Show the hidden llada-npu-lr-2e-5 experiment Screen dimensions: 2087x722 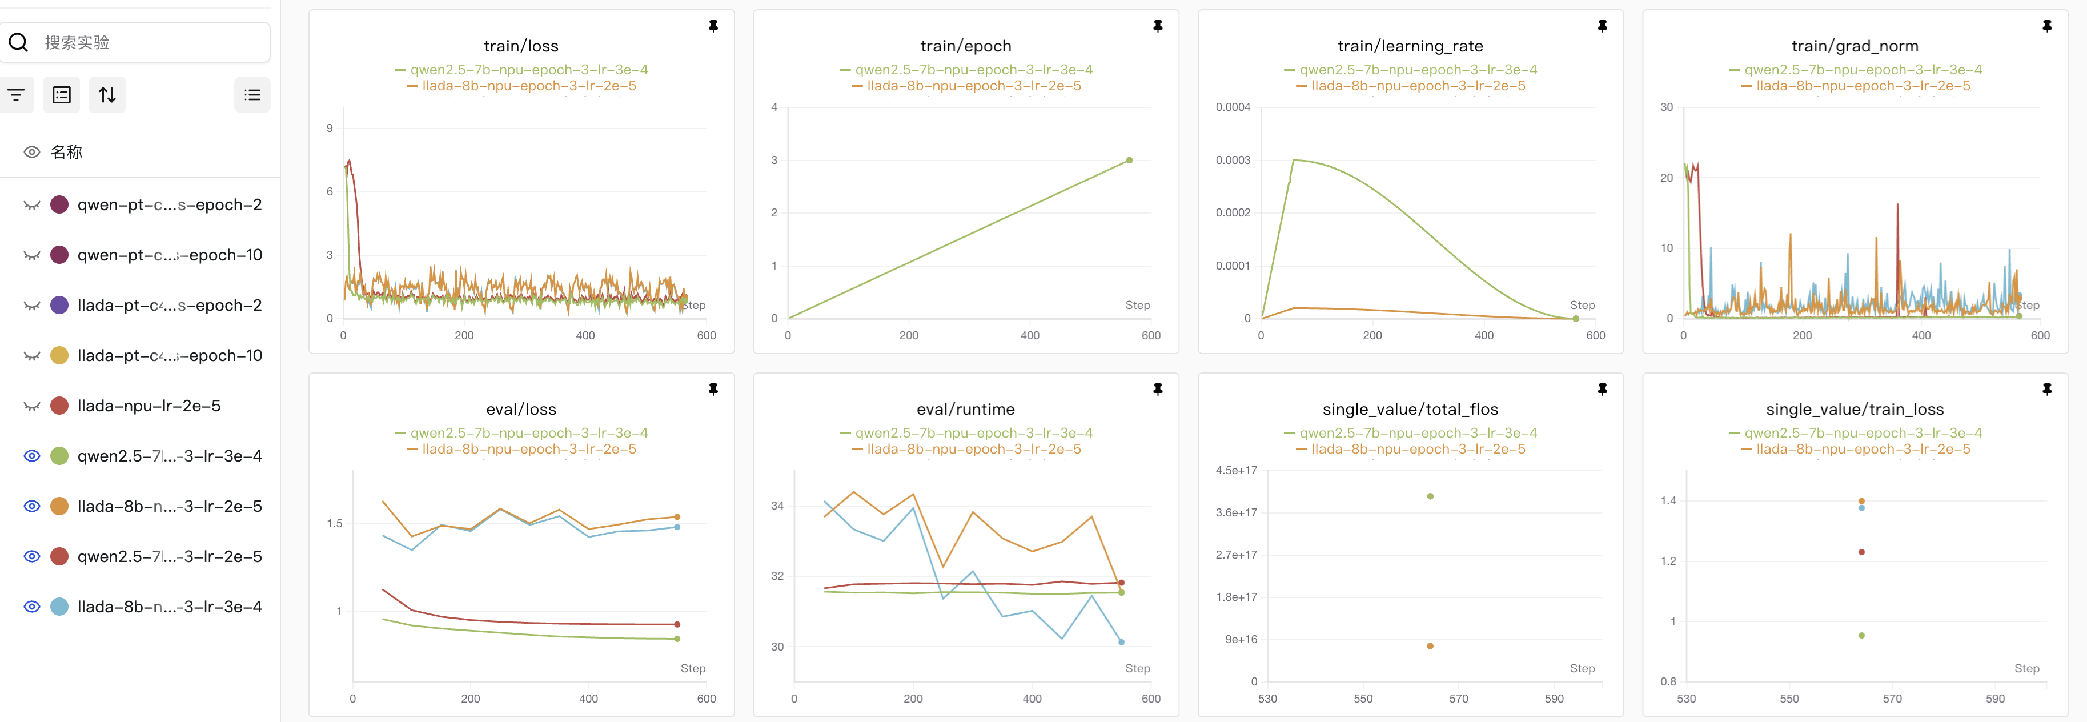click(31, 406)
